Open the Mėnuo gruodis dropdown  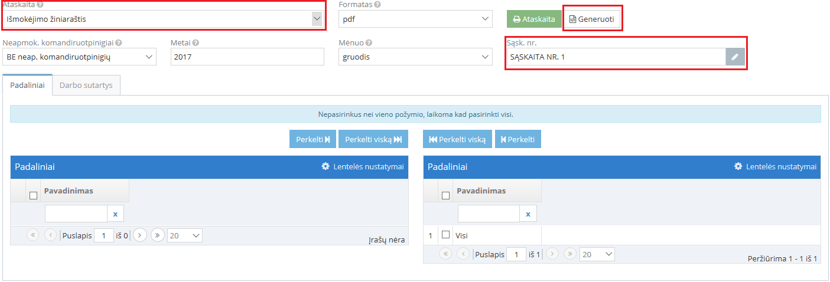[415, 57]
